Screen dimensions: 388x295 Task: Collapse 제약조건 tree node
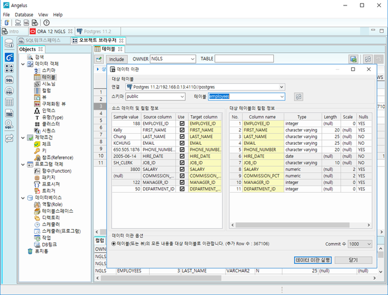pyautogui.click(x=23, y=138)
